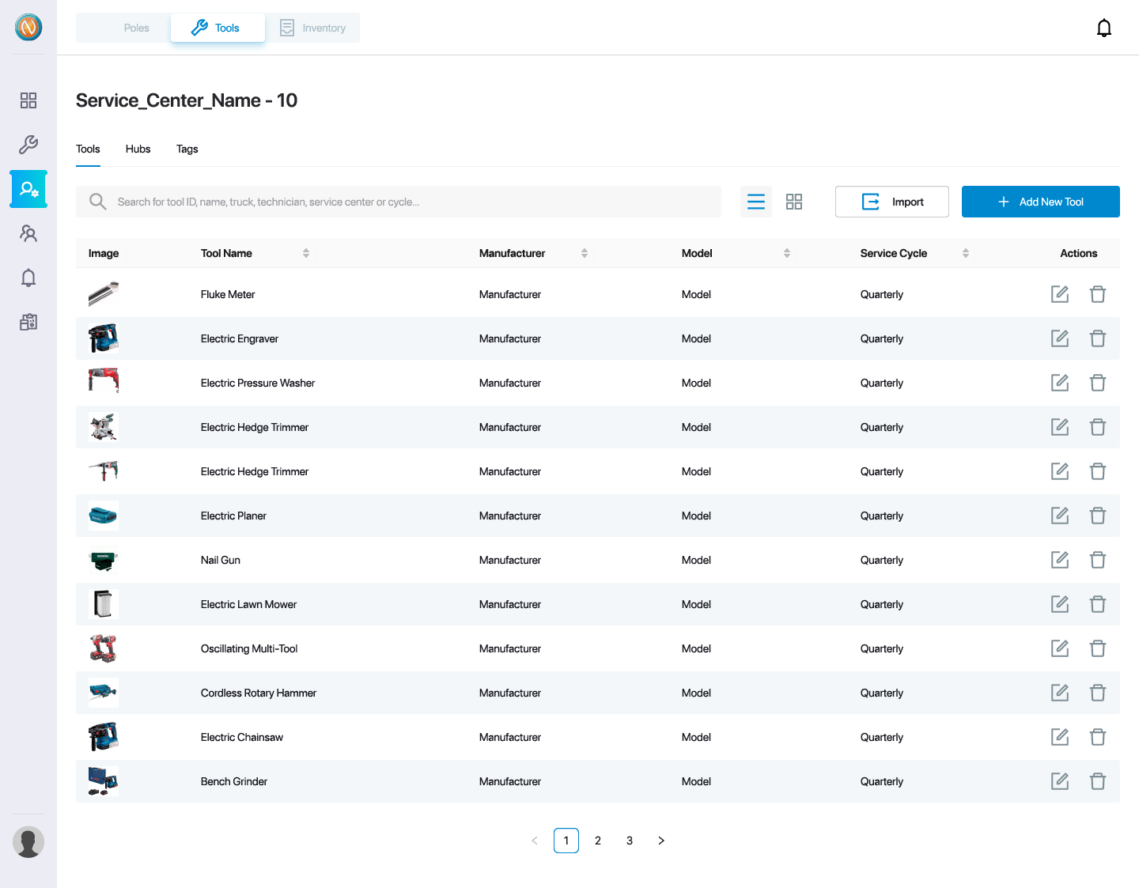The width and height of the screenshot is (1139, 888).
Task: Sort by Service Cycle column
Action: (966, 253)
